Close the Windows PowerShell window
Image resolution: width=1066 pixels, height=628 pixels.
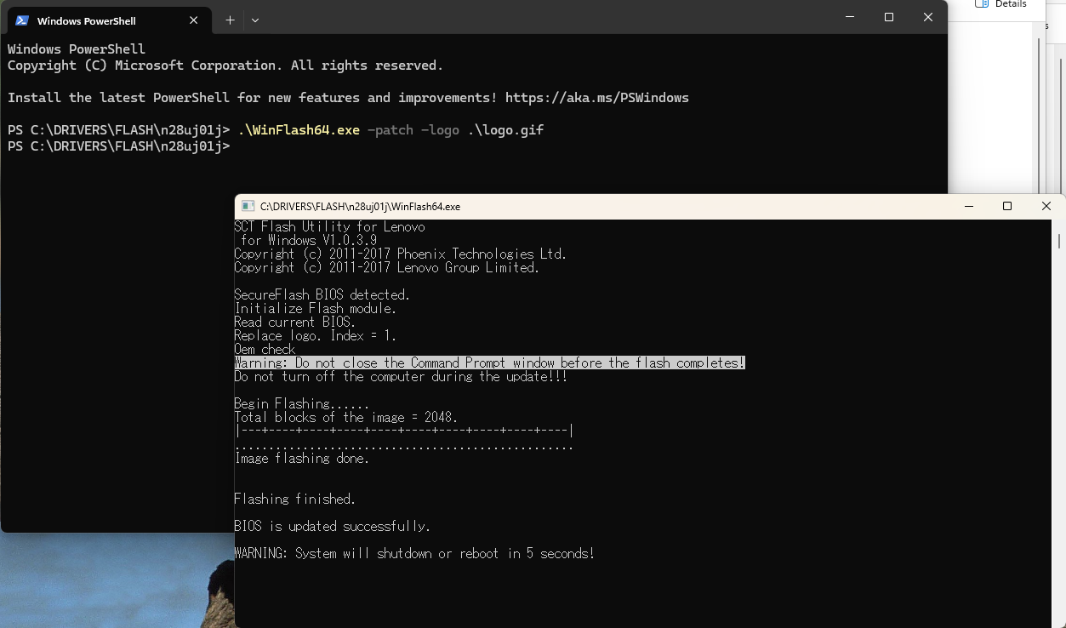[928, 17]
